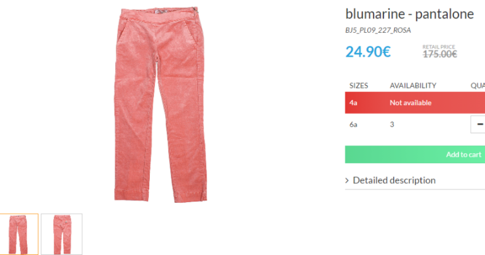This screenshot has height=255, width=485.
Task: Expand section using the Detailed description chevron
Action: [347, 181]
